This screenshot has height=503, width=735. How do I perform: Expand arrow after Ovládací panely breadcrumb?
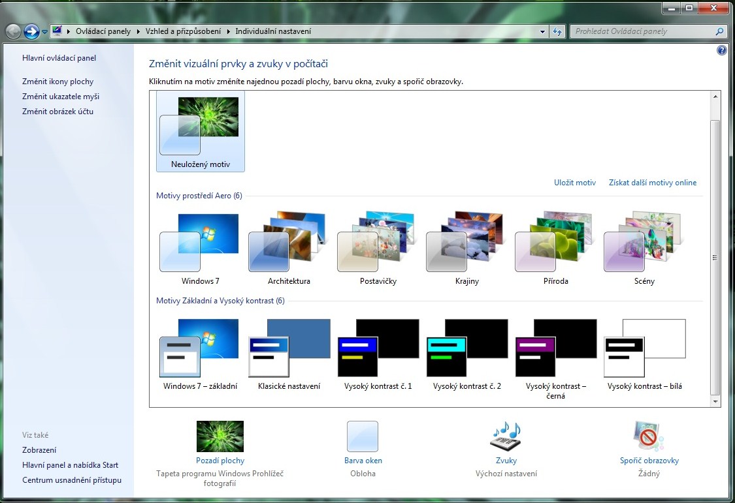(x=139, y=31)
